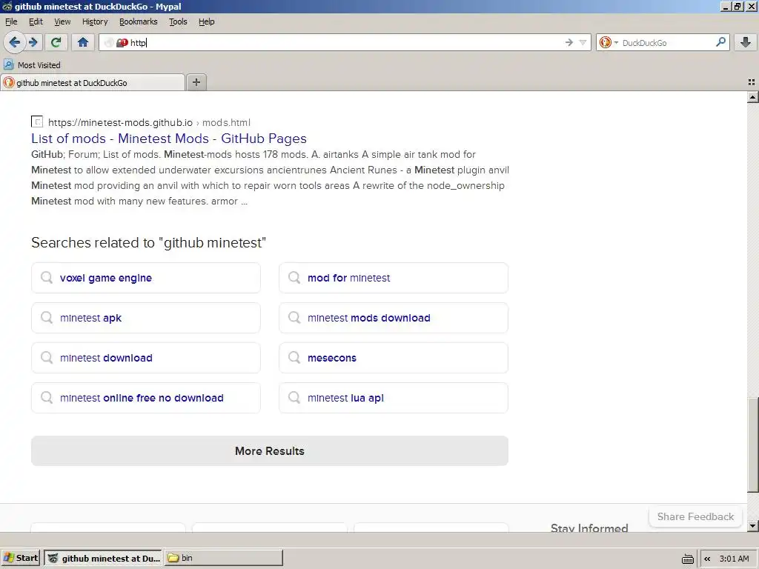The height and width of the screenshot is (569, 759).
Task: Open the list all tabs button
Action: [x=752, y=82]
